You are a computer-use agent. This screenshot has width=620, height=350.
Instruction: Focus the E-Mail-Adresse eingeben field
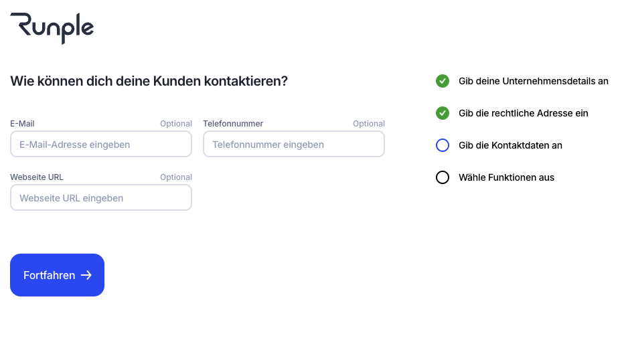coord(101,145)
